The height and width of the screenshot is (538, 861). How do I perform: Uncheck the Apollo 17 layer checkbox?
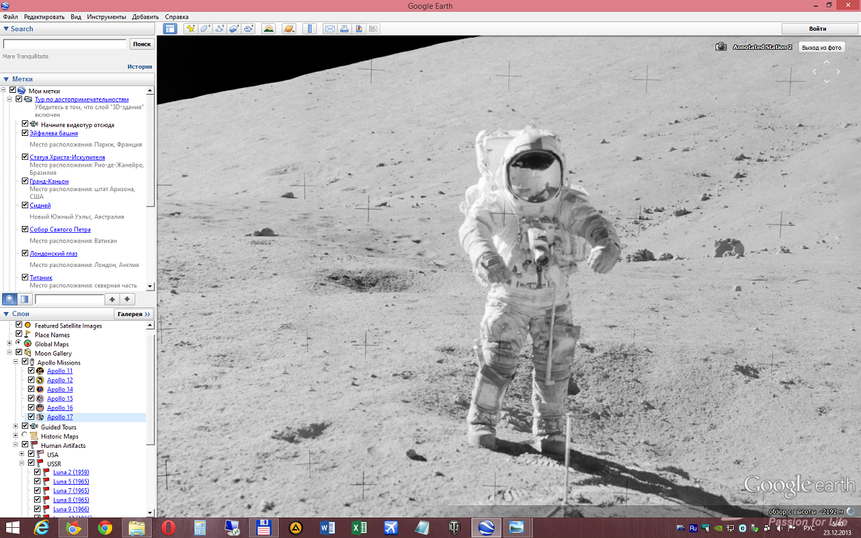point(31,416)
